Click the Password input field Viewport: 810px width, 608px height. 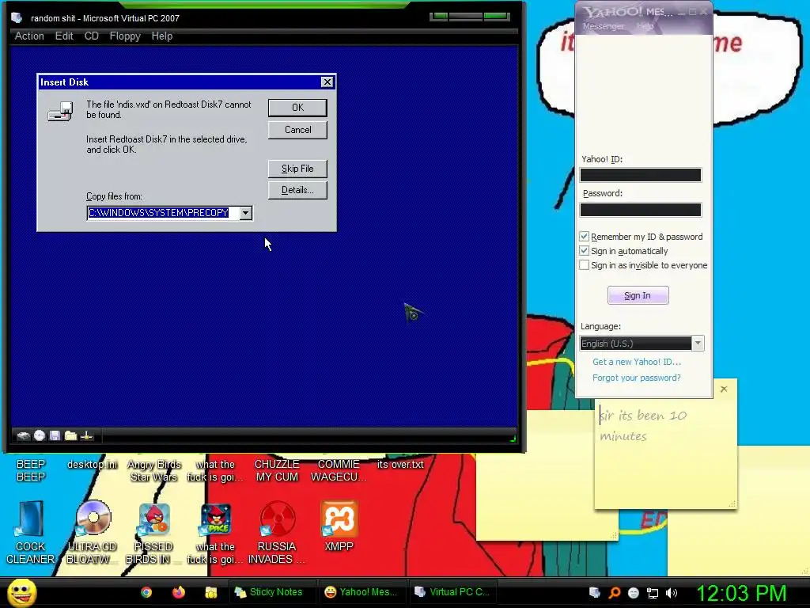[641, 210]
